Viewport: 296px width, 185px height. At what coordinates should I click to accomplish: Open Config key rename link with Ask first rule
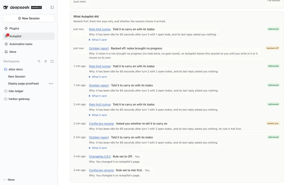(101, 170)
